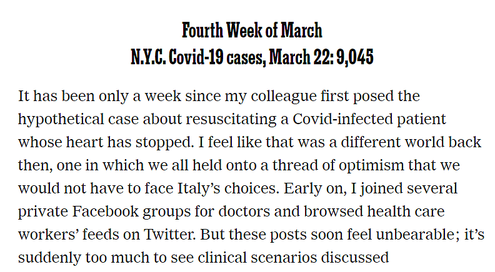Click the heading 'Fourth Week of March'

click(252, 31)
